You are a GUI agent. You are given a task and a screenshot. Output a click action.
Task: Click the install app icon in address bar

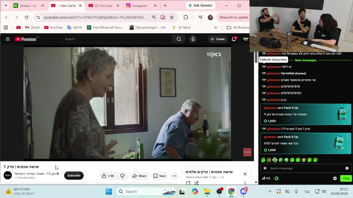(x=163, y=17)
